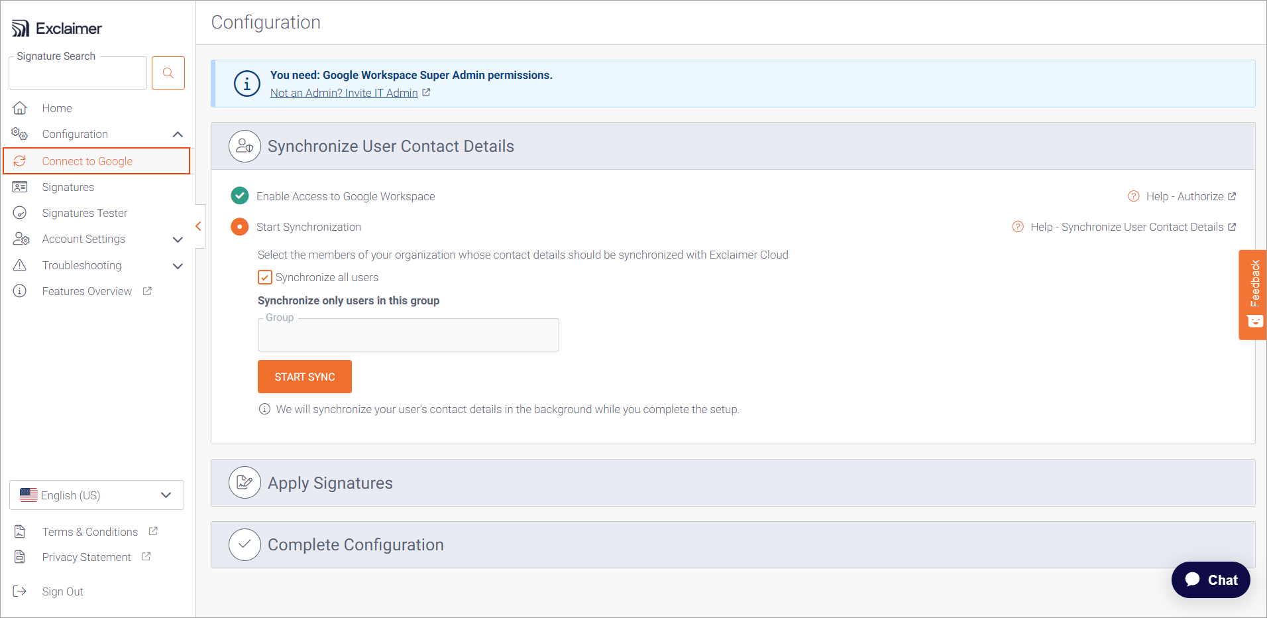This screenshot has height=618, width=1267.
Task: Click the Troubleshooting warning triangle icon
Action: (x=20, y=265)
